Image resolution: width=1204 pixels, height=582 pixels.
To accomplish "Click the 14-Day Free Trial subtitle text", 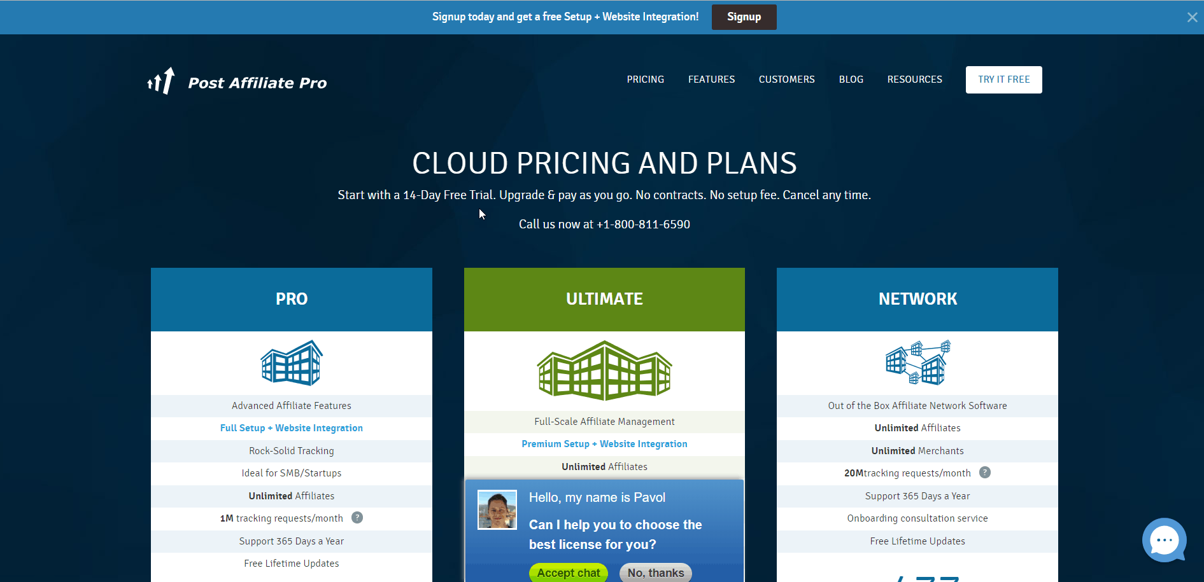I will click(x=604, y=195).
